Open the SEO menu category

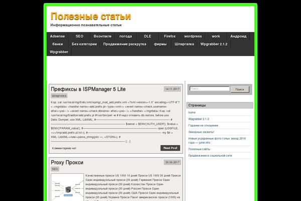(x=79, y=36)
